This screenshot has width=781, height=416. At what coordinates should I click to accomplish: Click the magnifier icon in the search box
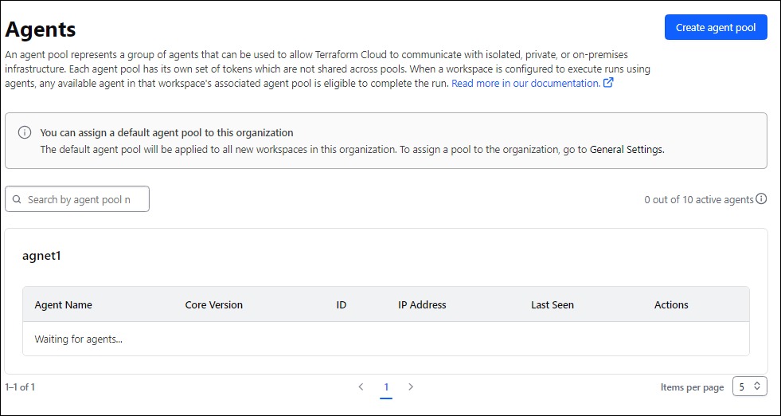pyautogui.click(x=17, y=199)
